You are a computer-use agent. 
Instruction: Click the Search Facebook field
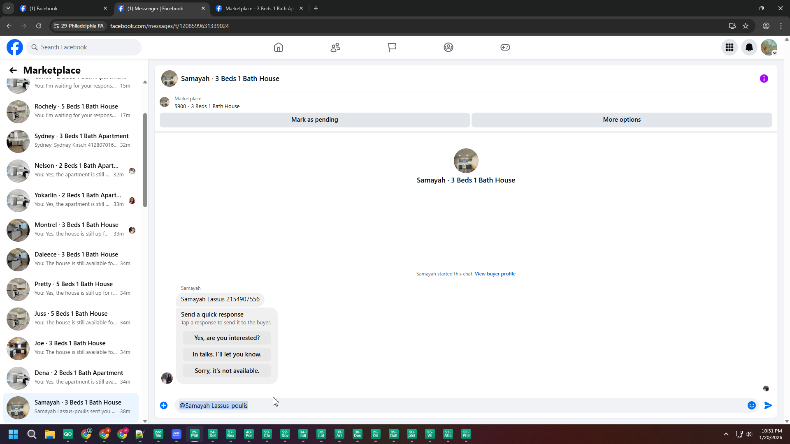tap(84, 47)
